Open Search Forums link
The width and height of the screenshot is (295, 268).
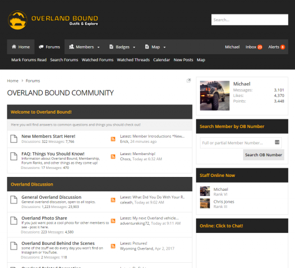coord(64,60)
